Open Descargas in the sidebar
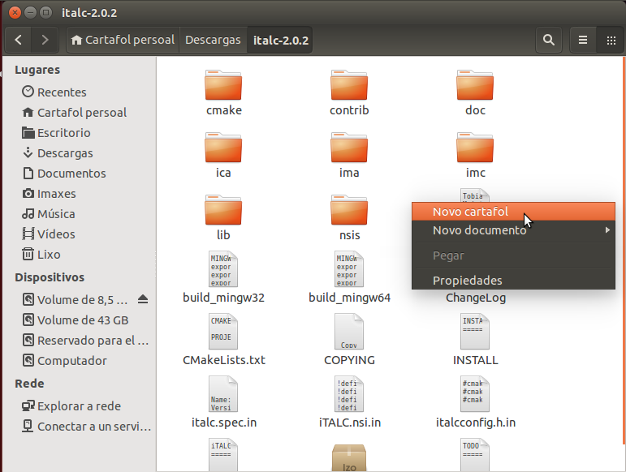Screen dimensions: 626x472 (79, 153)
